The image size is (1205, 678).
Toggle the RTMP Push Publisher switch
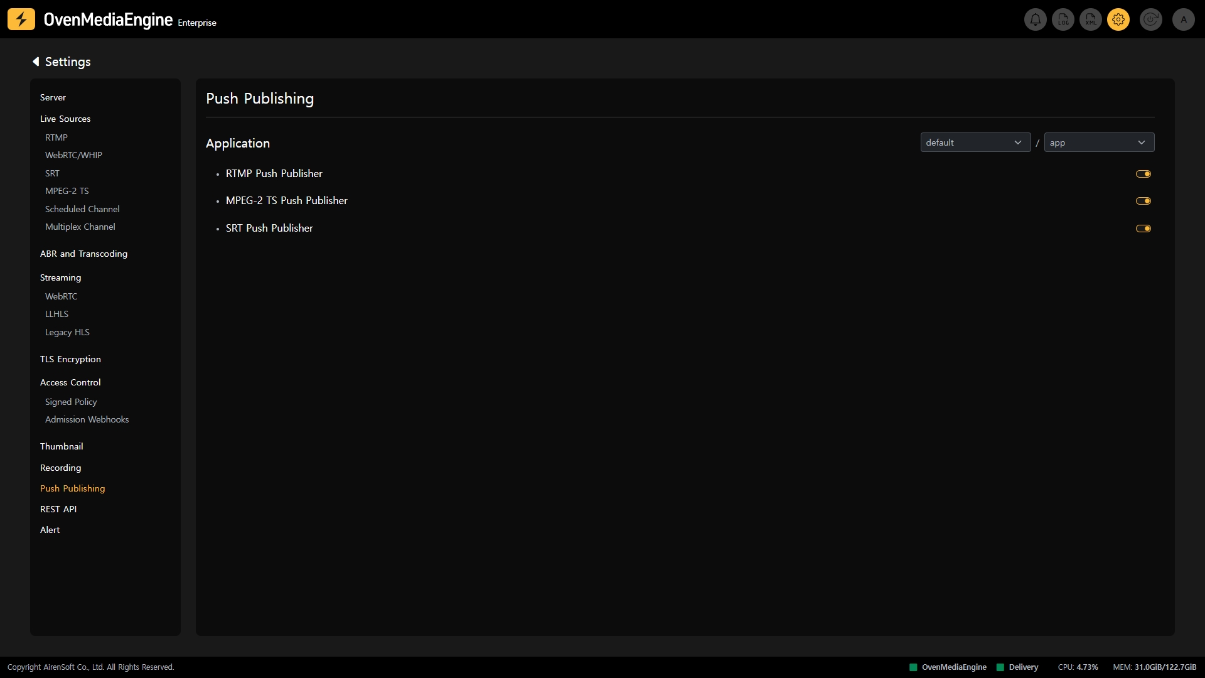(x=1143, y=174)
